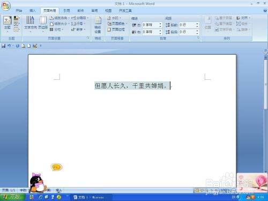Click the 旋转 rotate button

tap(243, 29)
